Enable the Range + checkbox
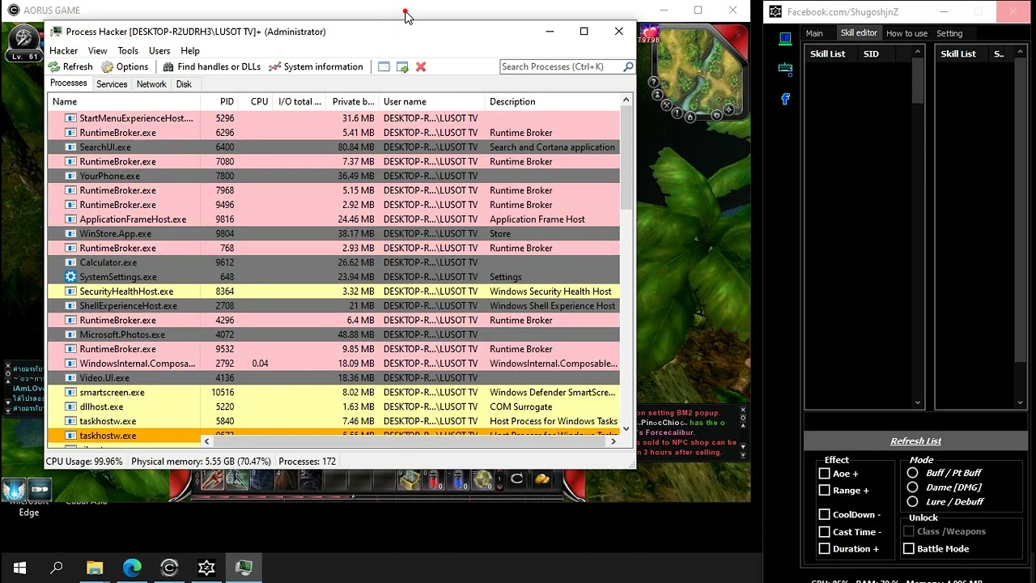 coord(824,490)
